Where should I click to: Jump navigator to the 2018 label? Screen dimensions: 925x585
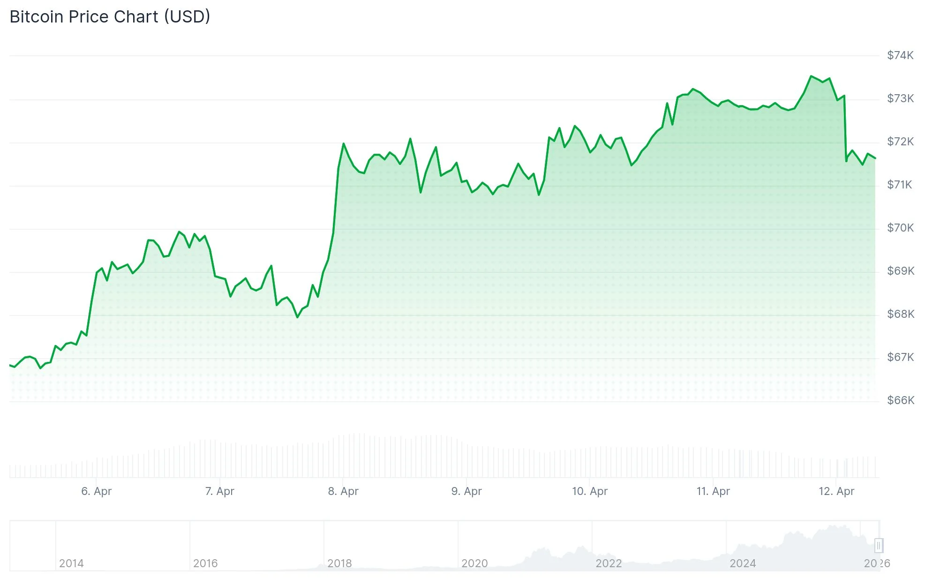(x=339, y=563)
